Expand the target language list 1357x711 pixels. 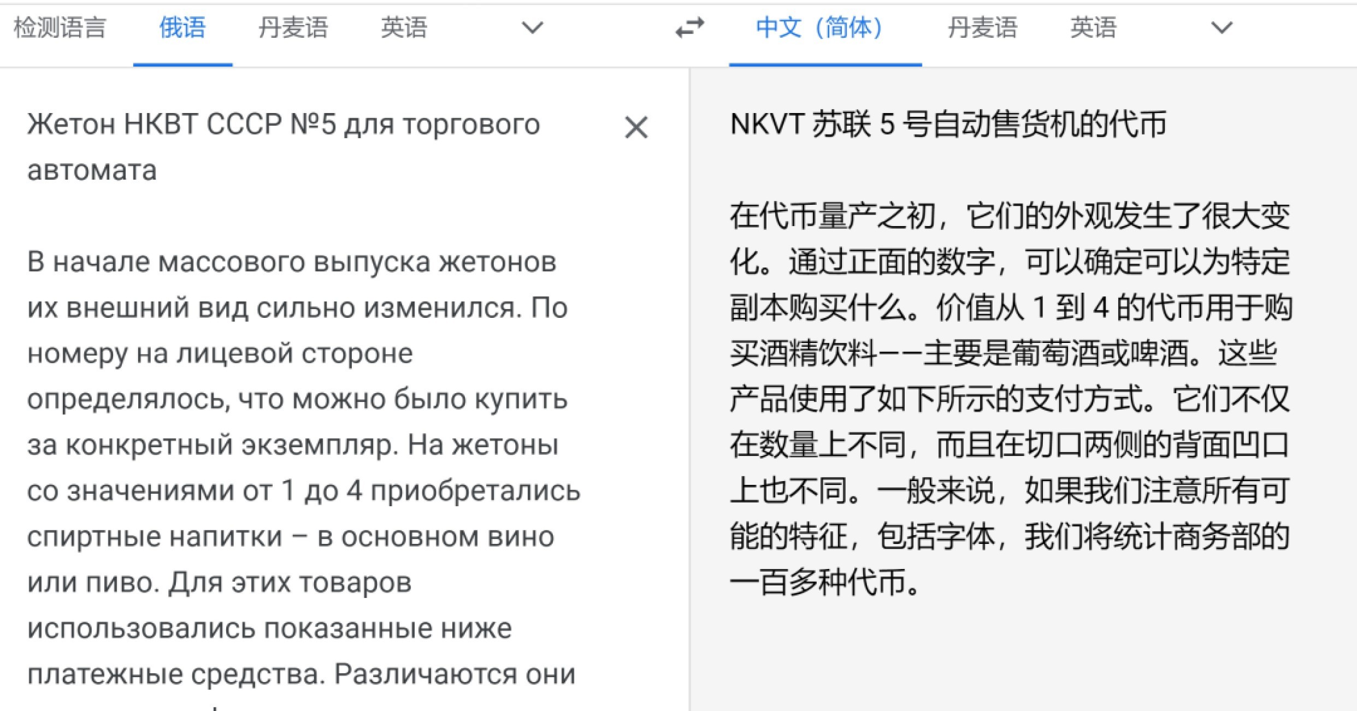tap(1222, 27)
